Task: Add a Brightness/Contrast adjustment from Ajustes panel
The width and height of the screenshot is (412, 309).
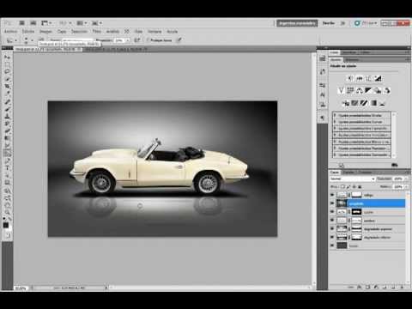Action: tap(350, 78)
